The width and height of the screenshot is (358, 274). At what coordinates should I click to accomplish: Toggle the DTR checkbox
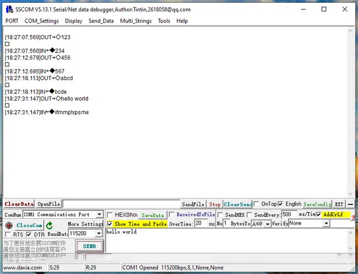click(29, 235)
